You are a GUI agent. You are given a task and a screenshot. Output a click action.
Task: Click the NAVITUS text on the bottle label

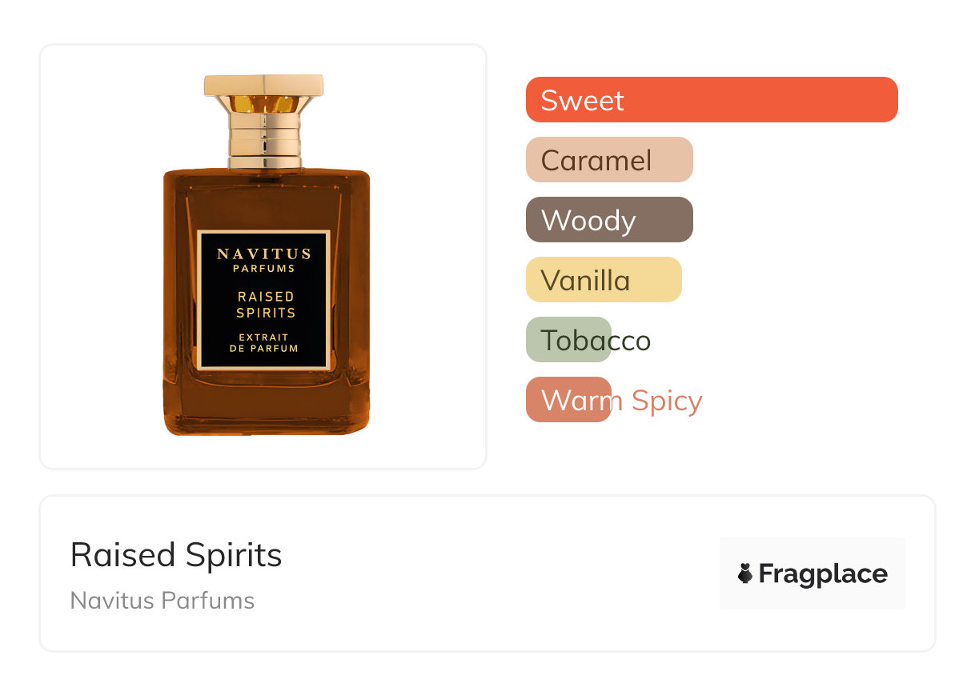pos(263,254)
